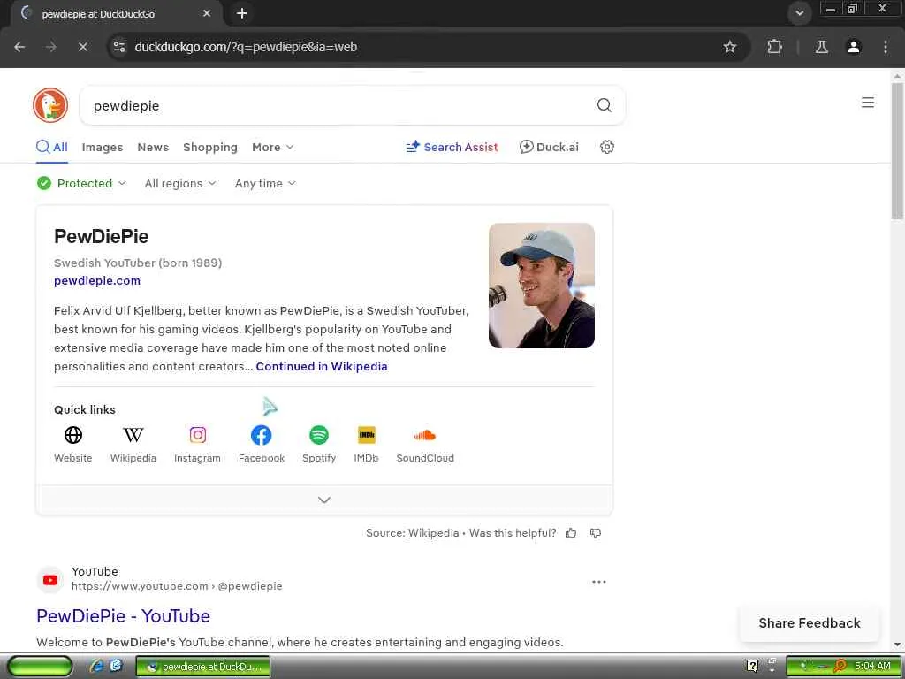Open the browser Extensions puzzle icon

tap(774, 47)
